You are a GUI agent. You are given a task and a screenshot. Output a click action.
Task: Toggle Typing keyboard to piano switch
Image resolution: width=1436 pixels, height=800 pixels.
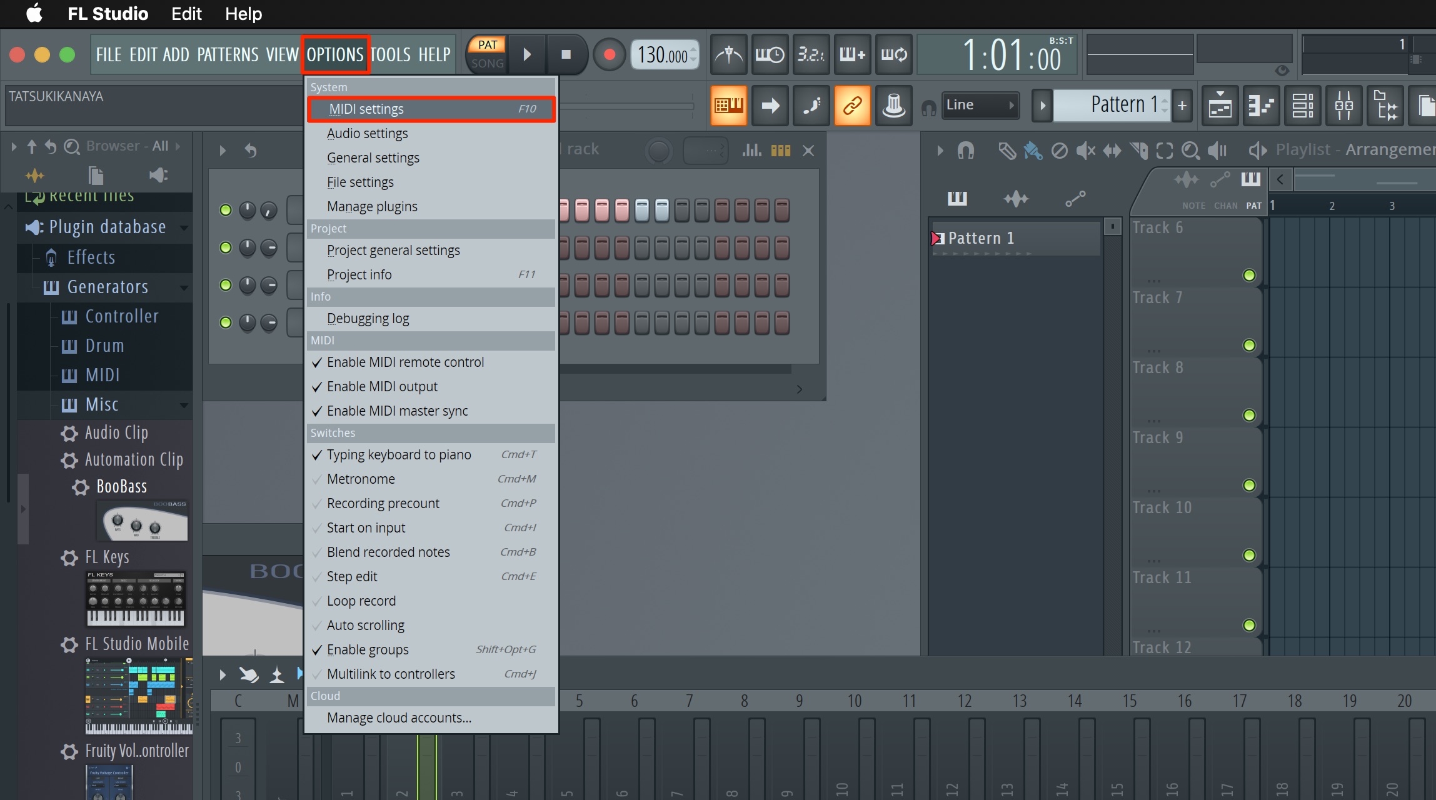point(431,455)
